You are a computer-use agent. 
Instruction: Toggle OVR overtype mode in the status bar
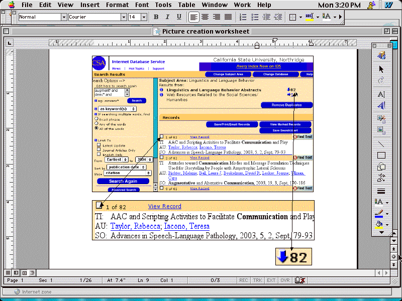point(285,280)
